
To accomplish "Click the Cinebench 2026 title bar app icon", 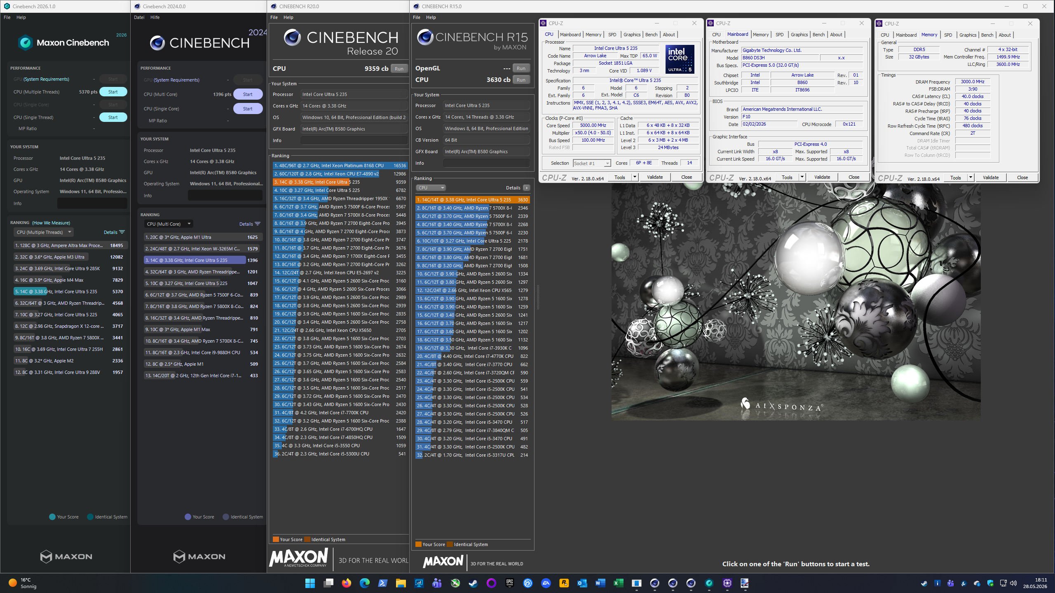I will click(7, 6).
